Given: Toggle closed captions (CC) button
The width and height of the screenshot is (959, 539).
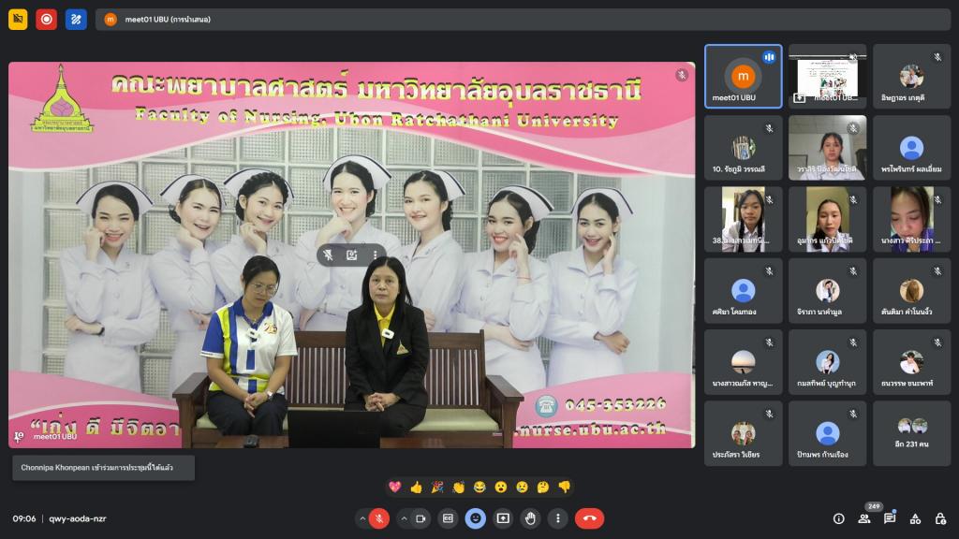Looking at the screenshot, I should click(449, 518).
